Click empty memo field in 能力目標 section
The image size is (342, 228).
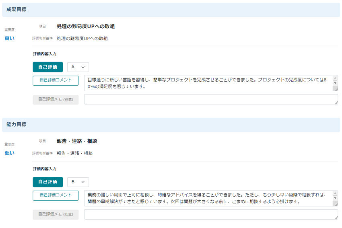pos(211,214)
